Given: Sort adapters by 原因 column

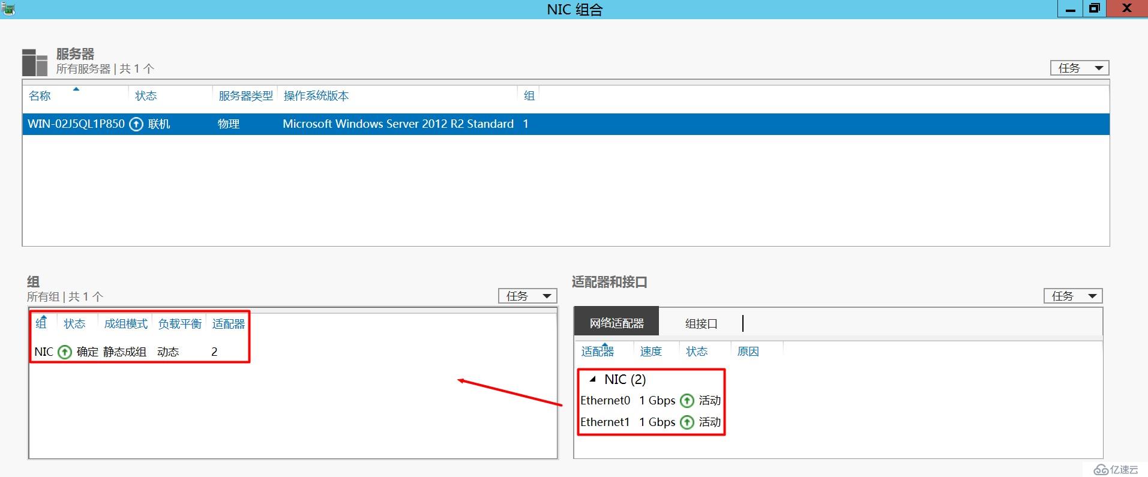Looking at the screenshot, I should (748, 352).
